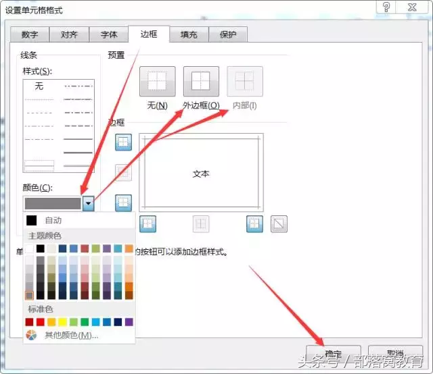Pick the thickest solid line style
433x374 pixels.
point(78,152)
